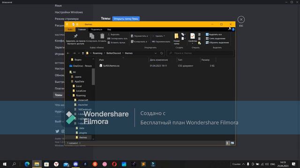Click Переименовать in the ribbon
300x168 pixels.
[x=161, y=42]
